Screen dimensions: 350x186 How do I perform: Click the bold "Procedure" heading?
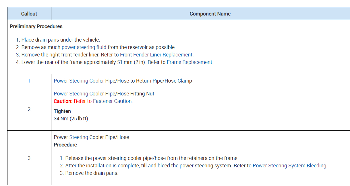point(65,145)
